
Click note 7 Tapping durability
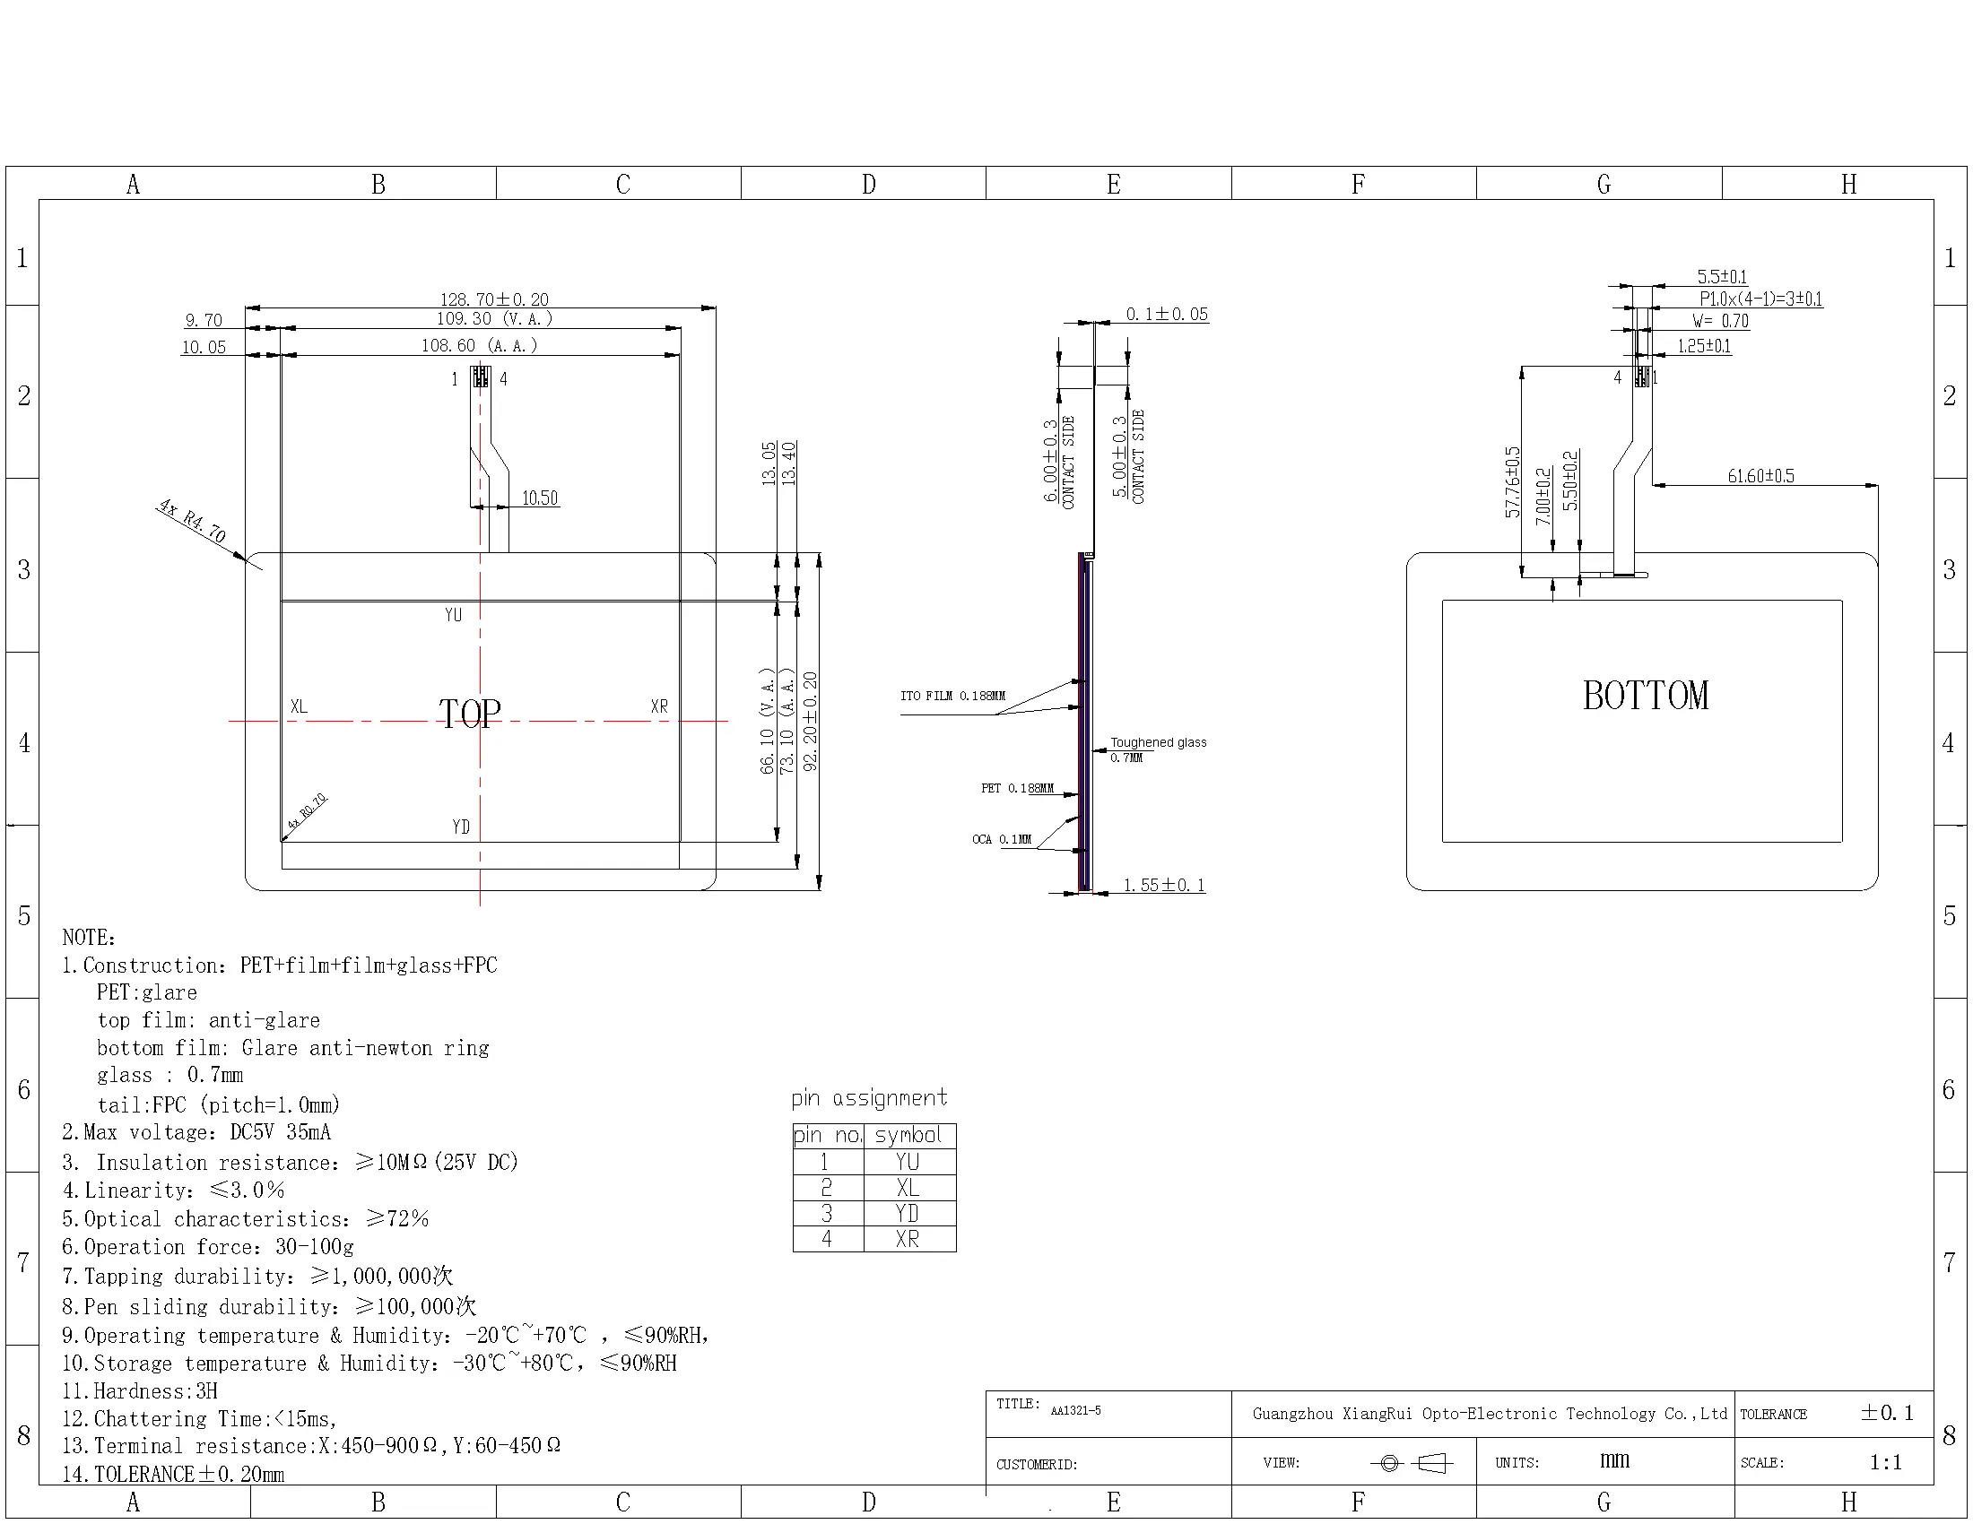coord(256,1276)
